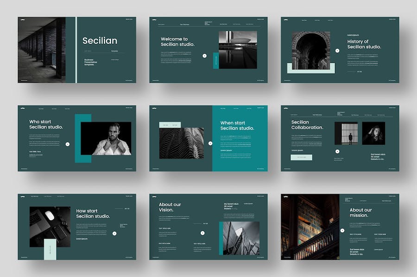Image resolution: width=417 pixels, height=277 pixels.
Task: Click the white circle icon on the When start slide
Action: (x=210, y=143)
